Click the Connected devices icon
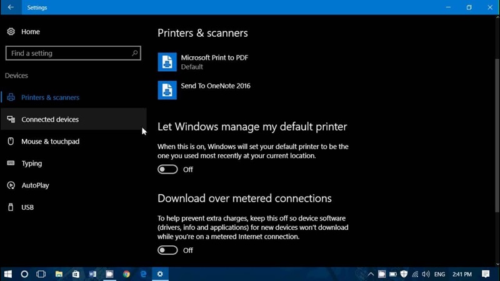 click(x=11, y=119)
